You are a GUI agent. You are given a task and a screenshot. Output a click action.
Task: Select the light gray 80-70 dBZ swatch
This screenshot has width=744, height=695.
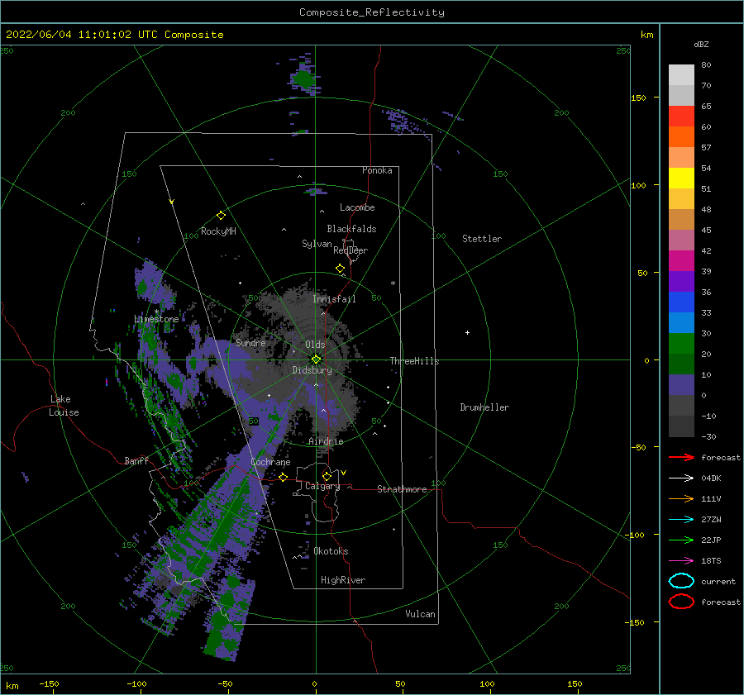(x=681, y=74)
